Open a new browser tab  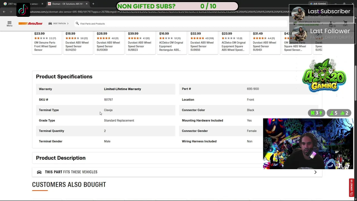tap(93, 4)
